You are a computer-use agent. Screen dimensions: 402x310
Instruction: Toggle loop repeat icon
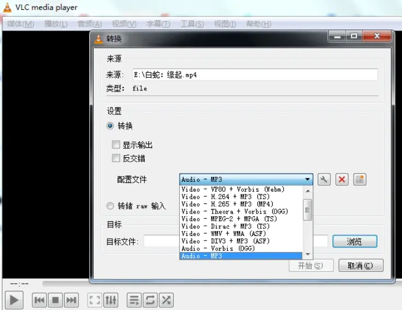(150, 300)
